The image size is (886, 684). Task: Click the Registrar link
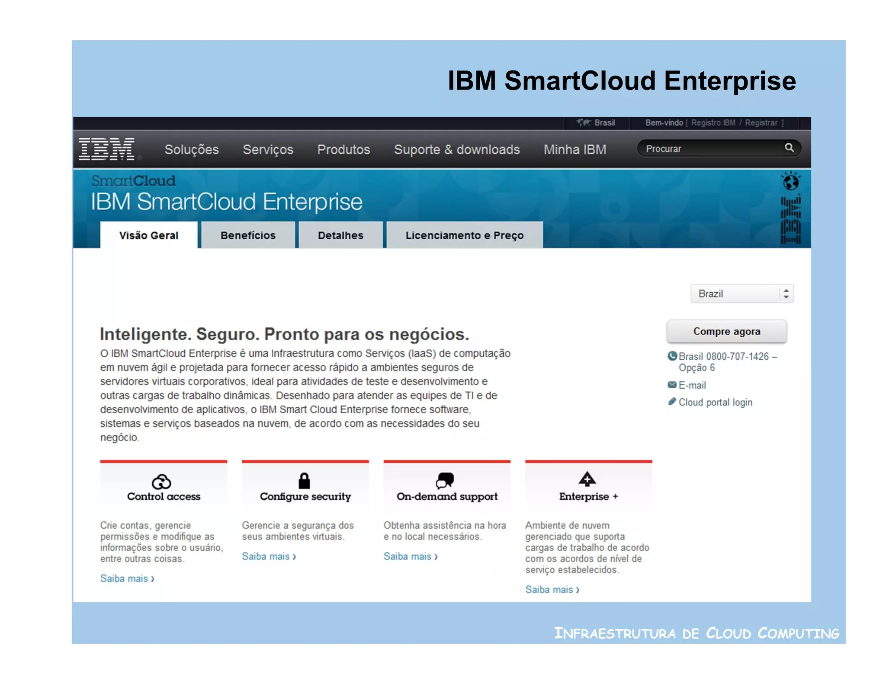761,123
